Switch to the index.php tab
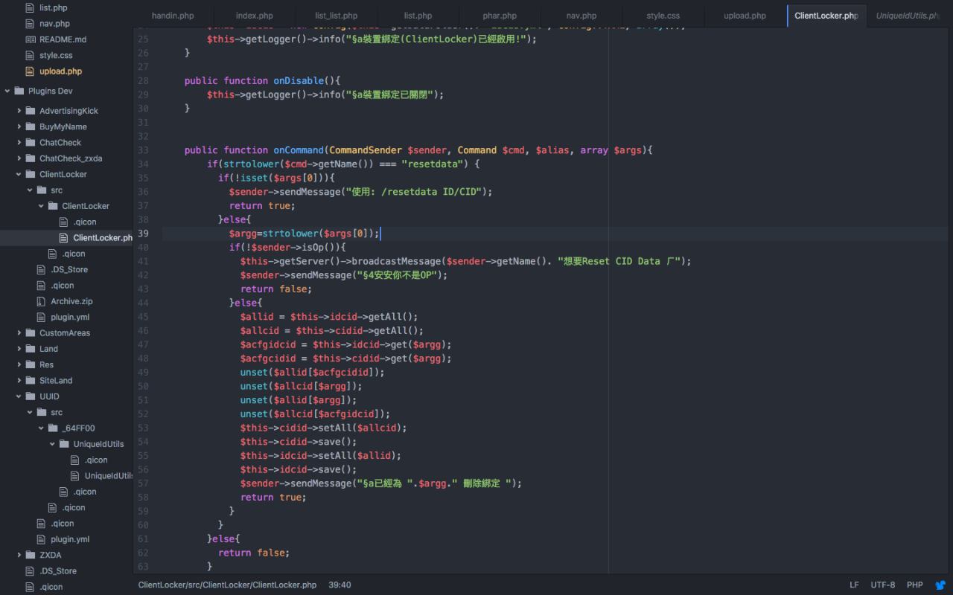 point(254,16)
